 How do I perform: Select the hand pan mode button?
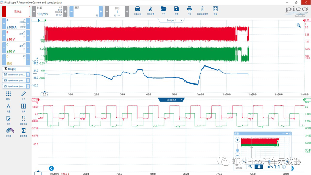[x=259, y=167]
